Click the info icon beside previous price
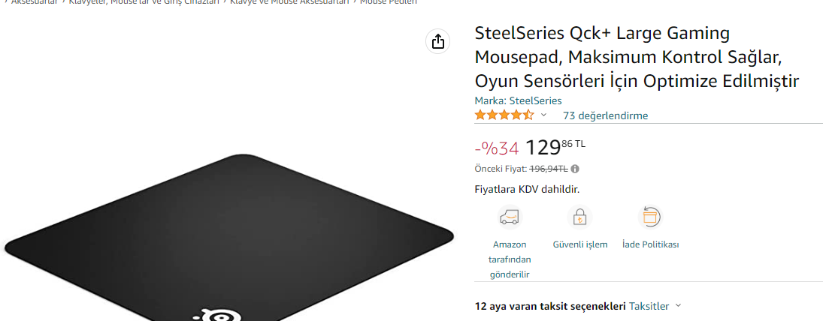Viewport: 832px width, 321px height. tap(575, 169)
